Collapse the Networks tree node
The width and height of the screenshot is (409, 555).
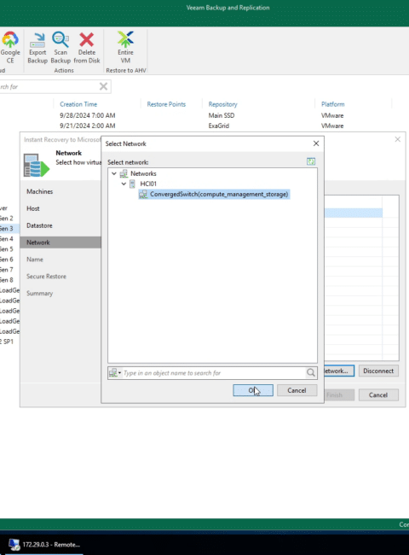114,173
